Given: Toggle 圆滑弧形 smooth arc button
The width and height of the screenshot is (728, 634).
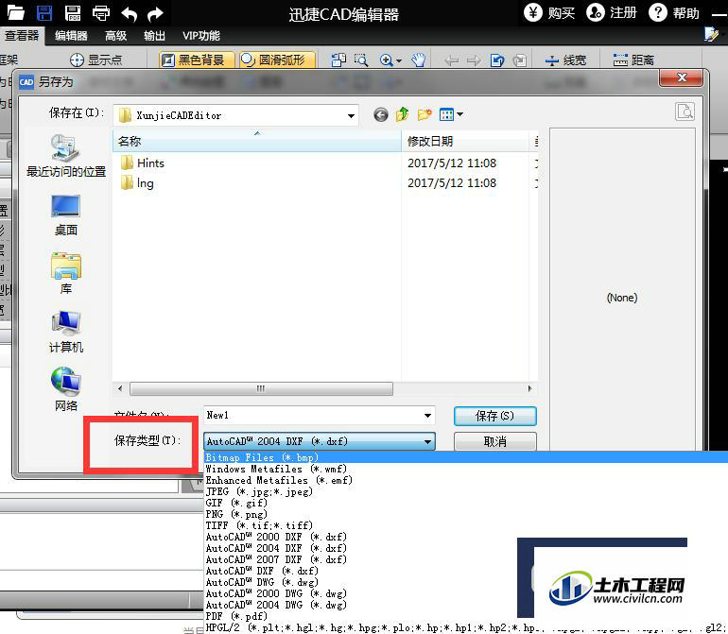Looking at the screenshot, I should tap(277, 60).
